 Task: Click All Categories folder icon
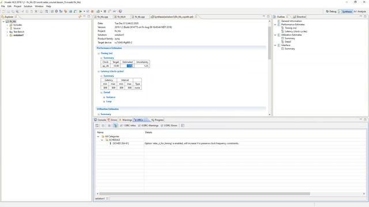click(x=103, y=136)
